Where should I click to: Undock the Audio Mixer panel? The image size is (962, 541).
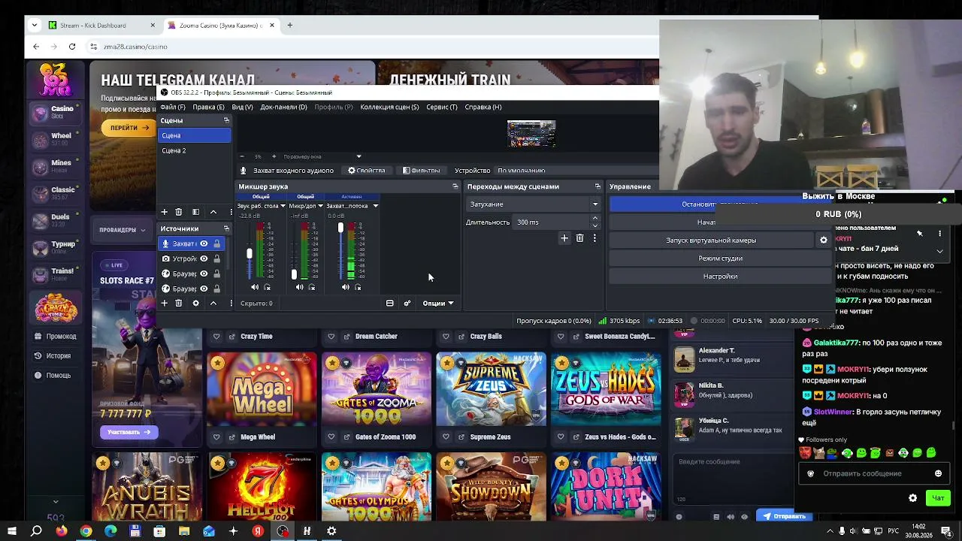point(455,186)
